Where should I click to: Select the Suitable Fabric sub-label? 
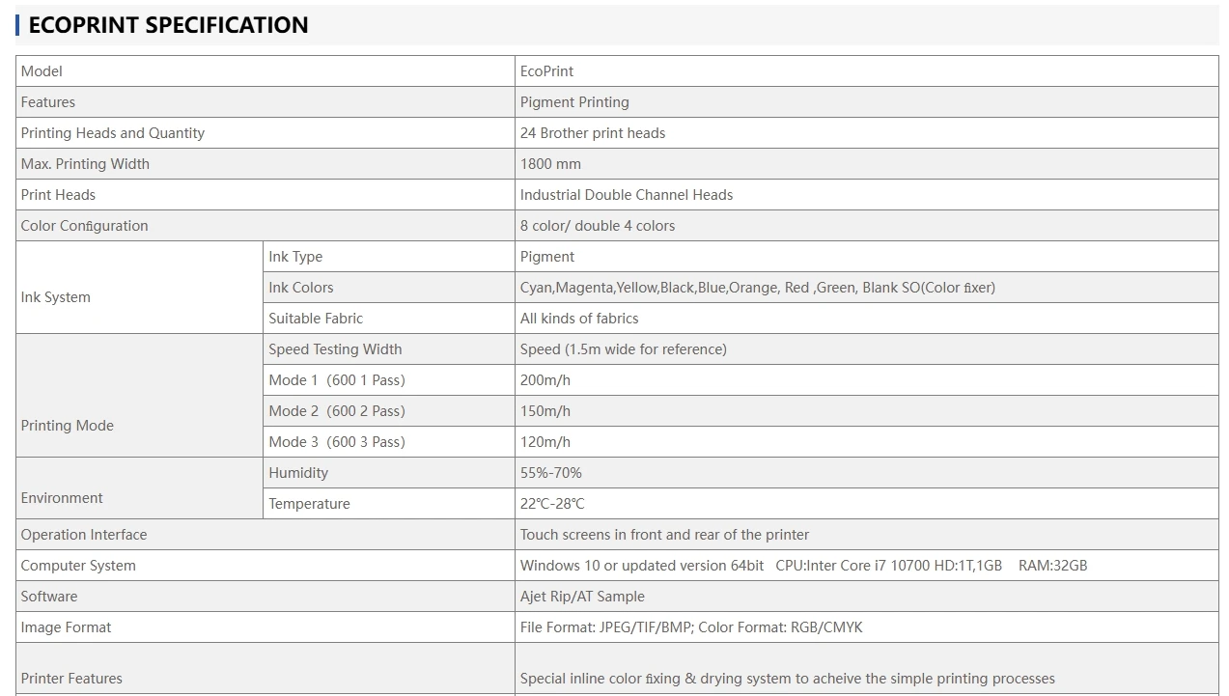(x=389, y=319)
